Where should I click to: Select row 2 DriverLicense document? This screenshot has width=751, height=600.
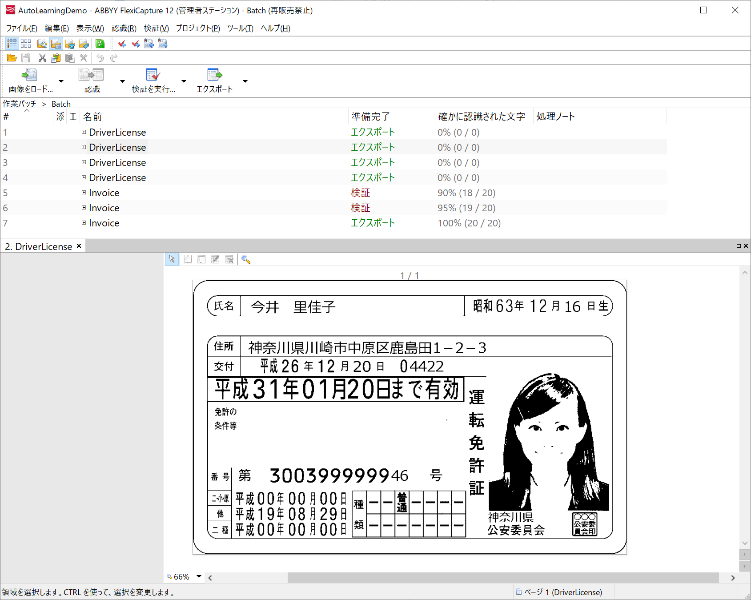coord(333,147)
